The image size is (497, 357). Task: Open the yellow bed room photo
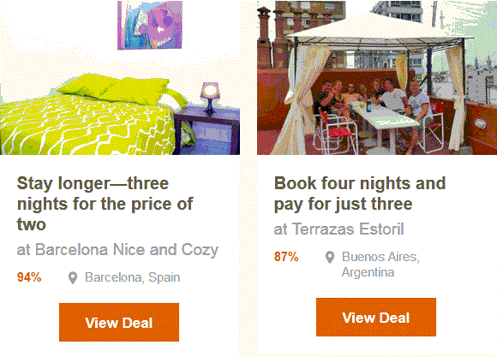click(120, 78)
